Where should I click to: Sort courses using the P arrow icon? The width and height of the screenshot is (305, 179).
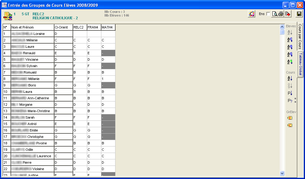coord(290,93)
